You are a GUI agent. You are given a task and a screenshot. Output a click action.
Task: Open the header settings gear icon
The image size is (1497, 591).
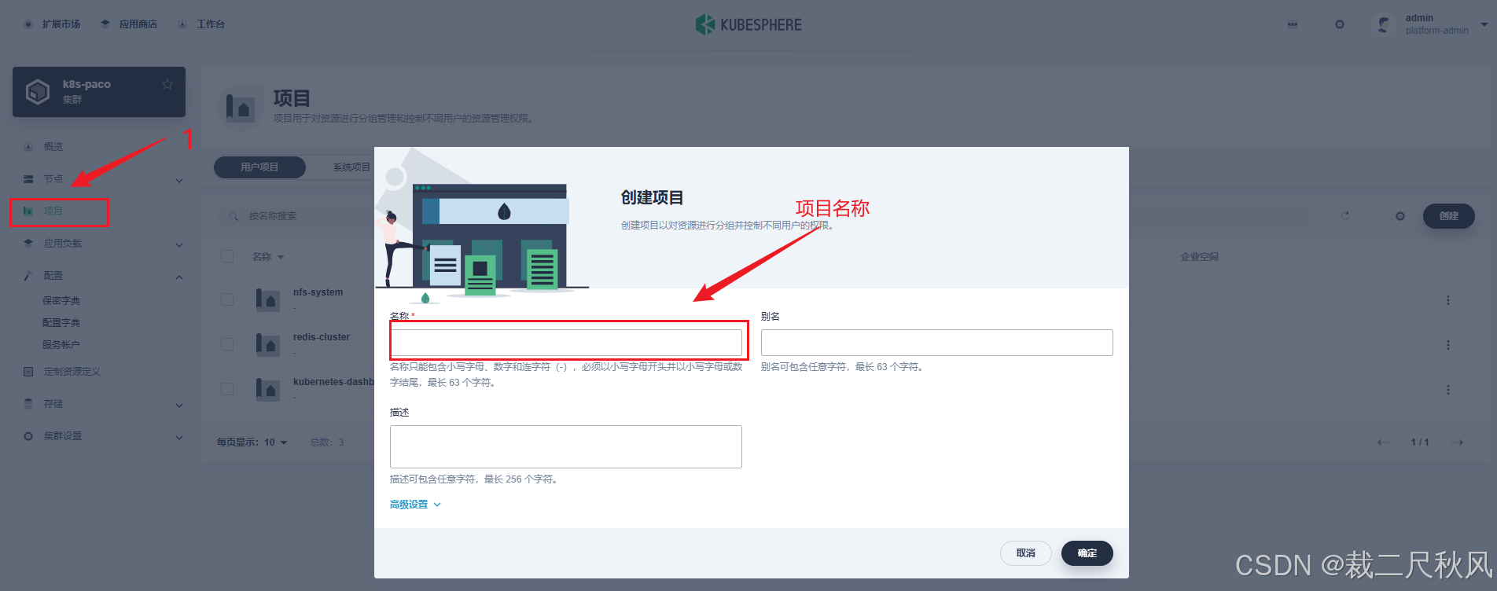(x=1340, y=24)
